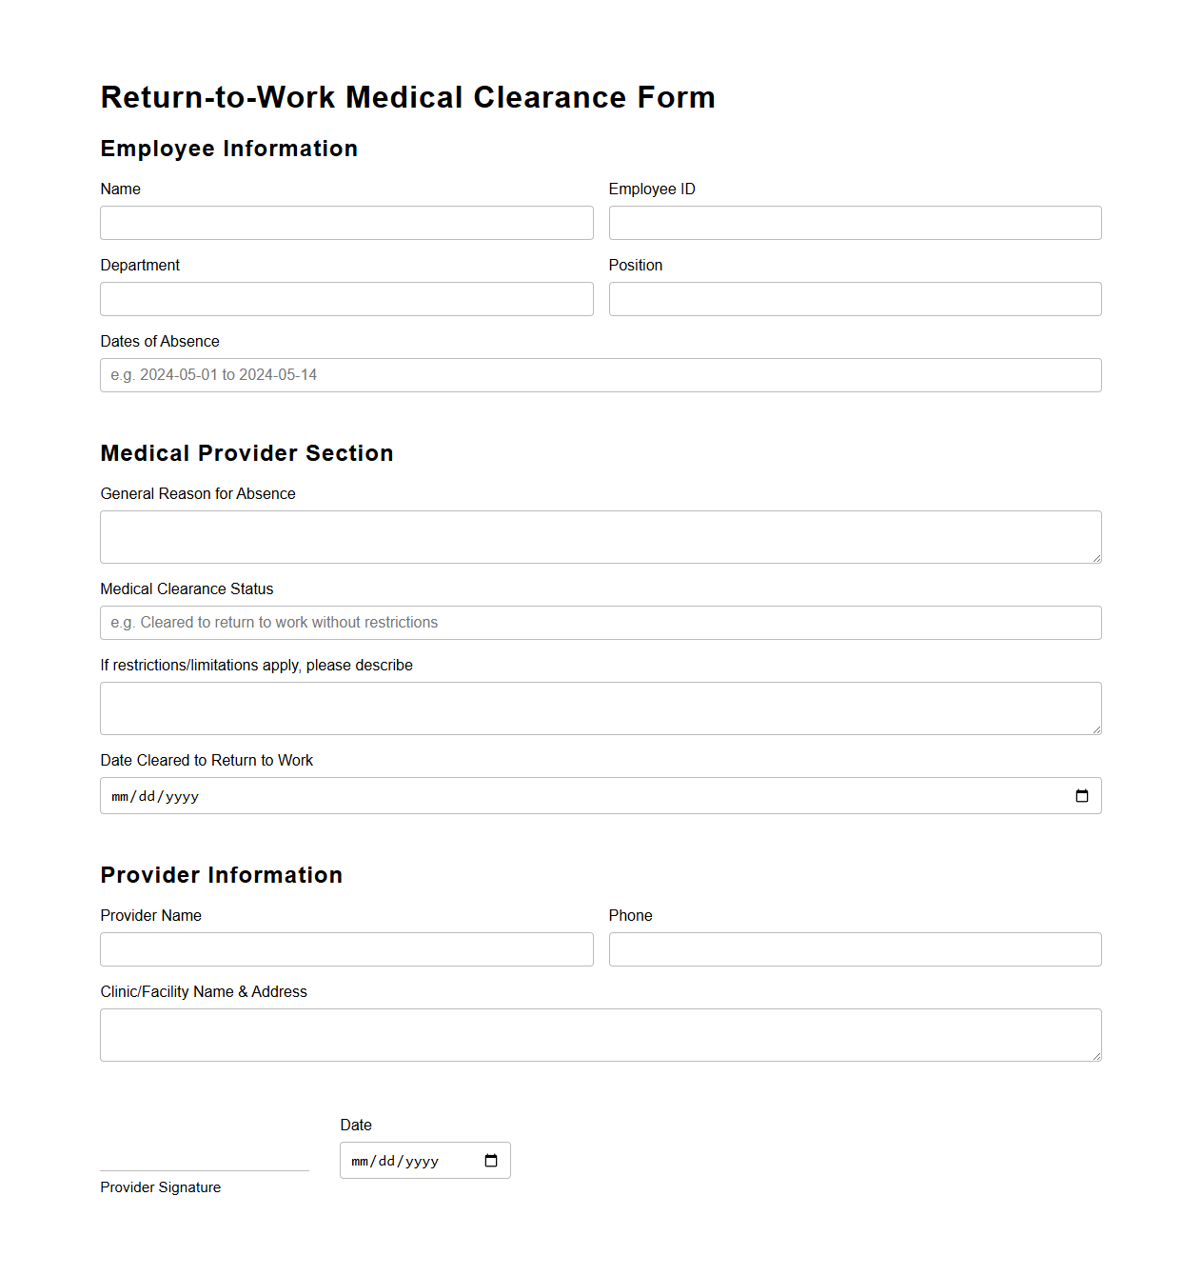Click the Dates of Absence field
Screen dimensions: 1202x1276
click(601, 374)
